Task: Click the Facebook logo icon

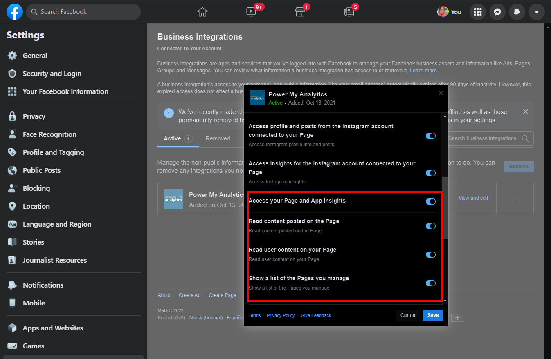Action: (15, 12)
